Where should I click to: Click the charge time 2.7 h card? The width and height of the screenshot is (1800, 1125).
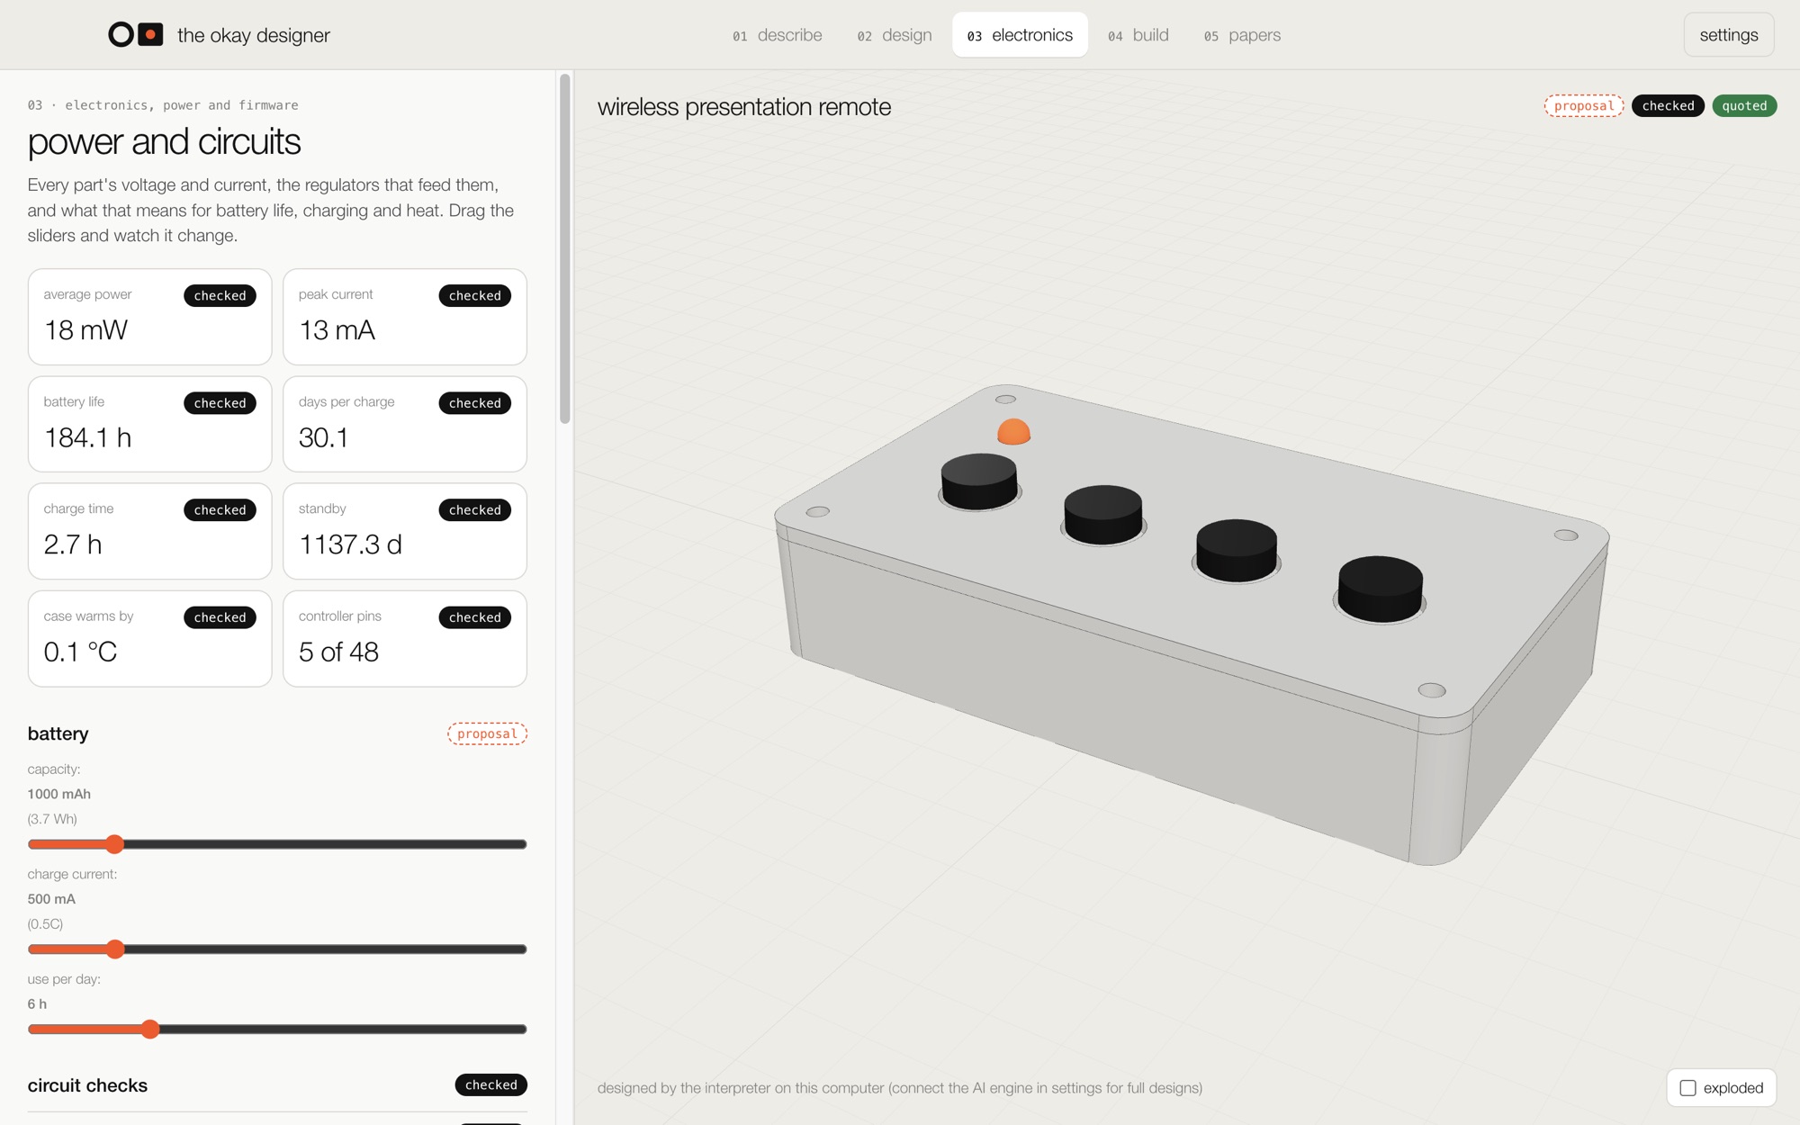pos(150,531)
